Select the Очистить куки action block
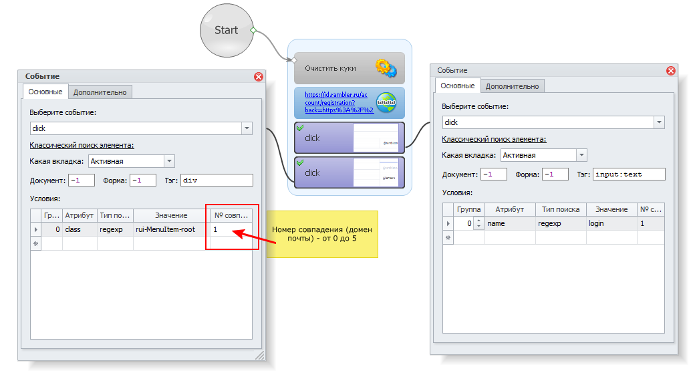 (349, 68)
